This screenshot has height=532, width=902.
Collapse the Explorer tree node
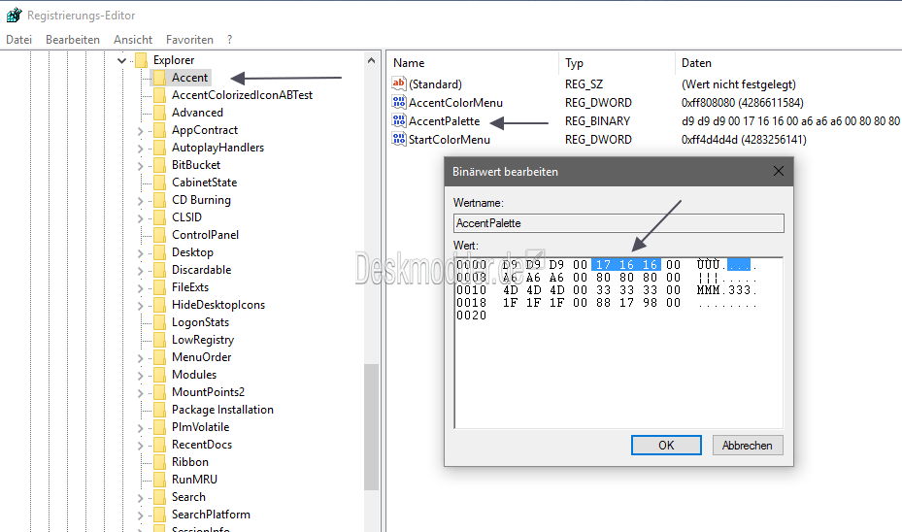[x=121, y=60]
